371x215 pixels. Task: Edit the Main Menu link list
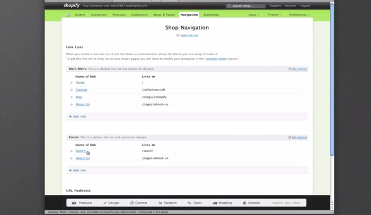tap(299, 69)
